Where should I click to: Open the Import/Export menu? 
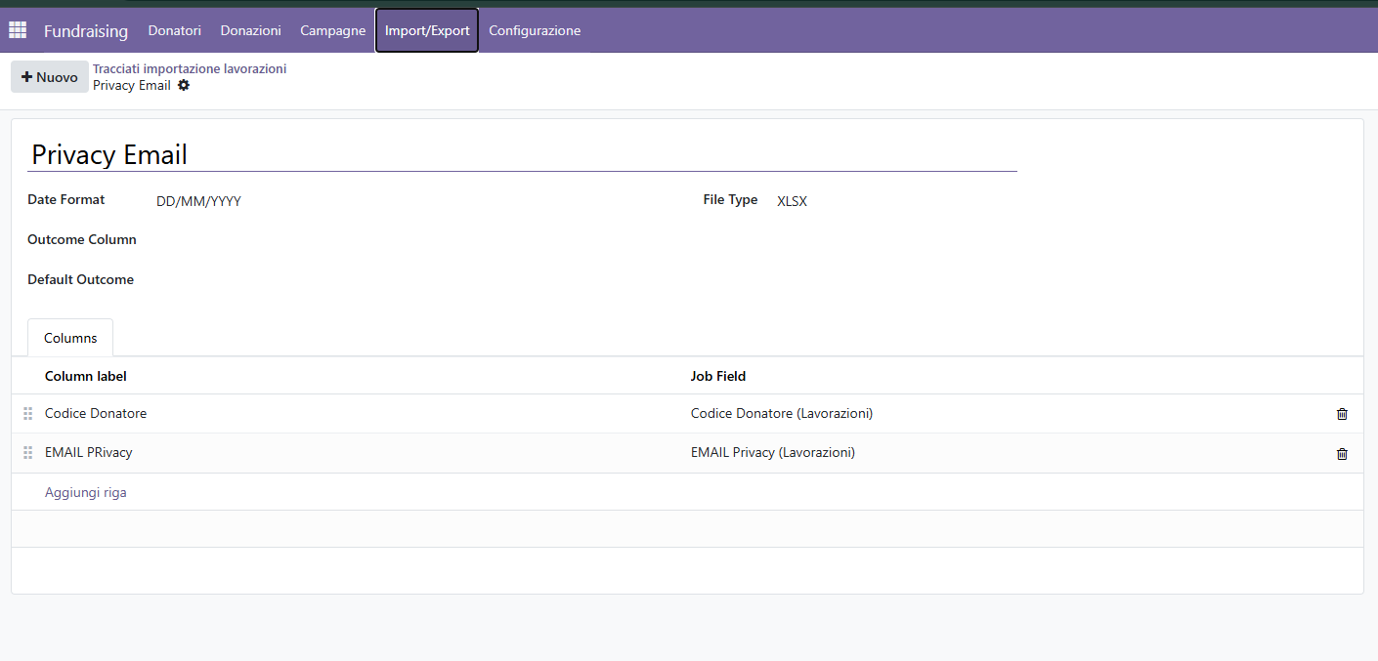[427, 30]
